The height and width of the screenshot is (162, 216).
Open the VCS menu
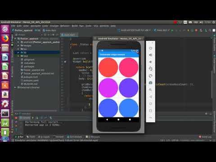(x=96, y=26)
